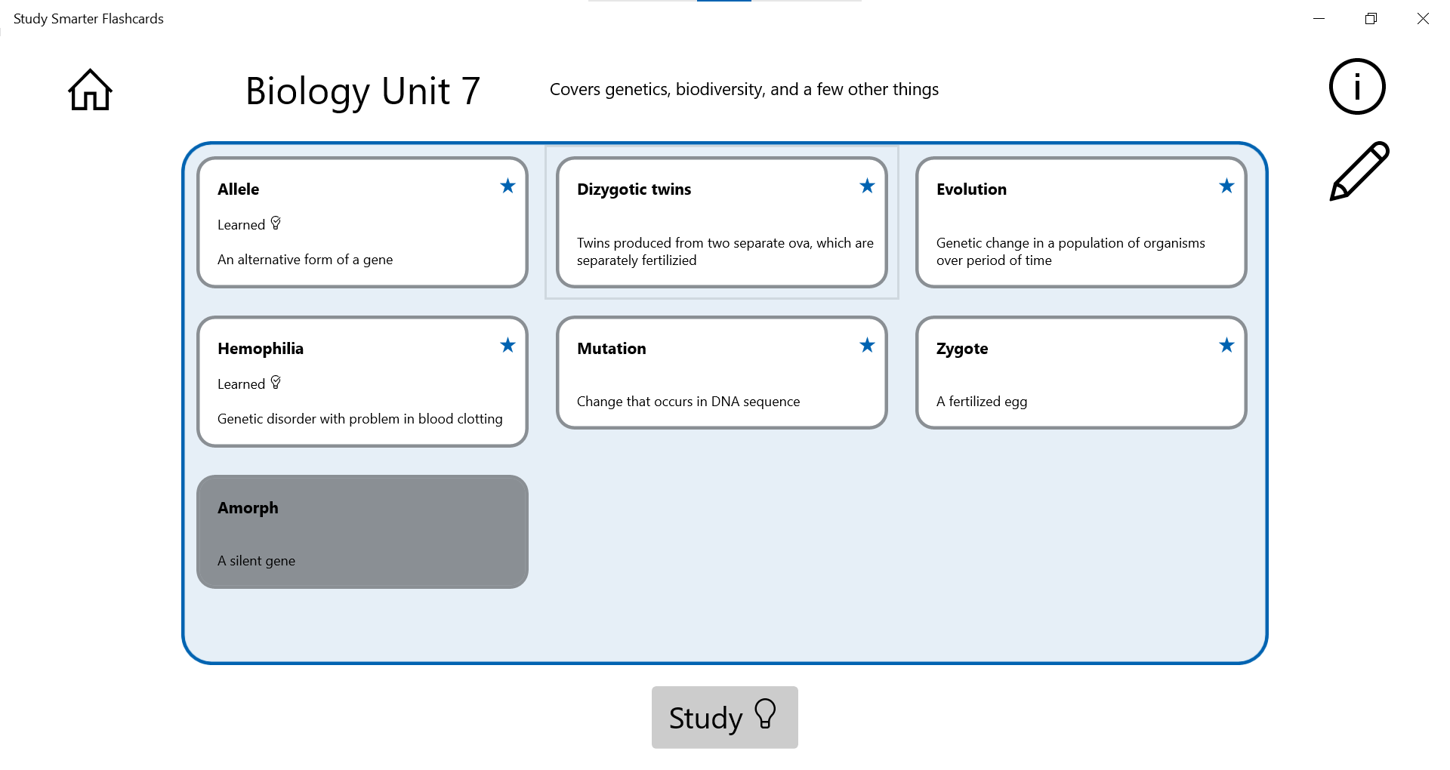Toggle star on Allele card

click(x=507, y=186)
